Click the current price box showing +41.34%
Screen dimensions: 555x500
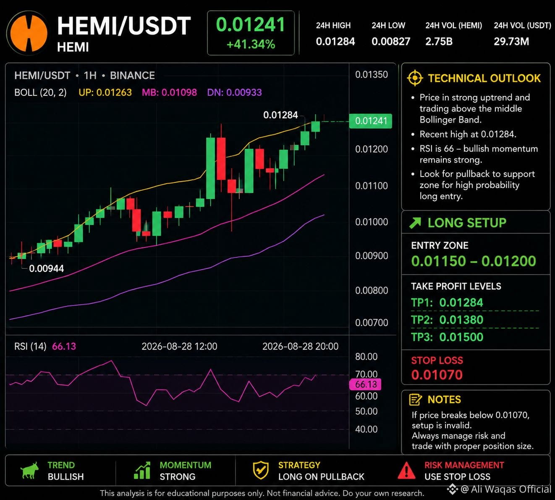(x=251, y=33)
